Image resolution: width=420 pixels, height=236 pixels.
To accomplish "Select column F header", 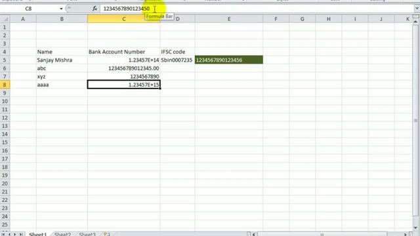I will click(x=276, y=19).
